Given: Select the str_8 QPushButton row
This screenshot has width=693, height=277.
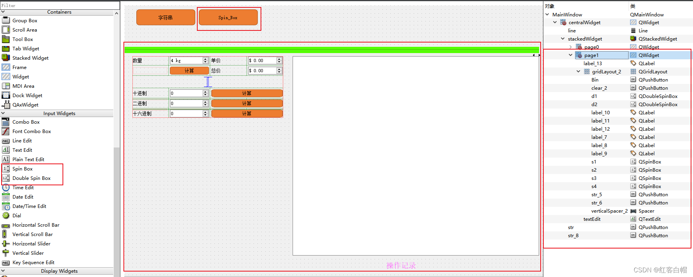Looking at the screenshot, I should point(617,235).
